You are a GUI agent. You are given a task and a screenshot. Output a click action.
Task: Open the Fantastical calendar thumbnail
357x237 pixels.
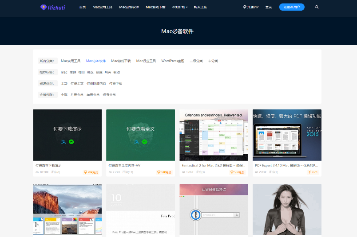click(214, 135)
